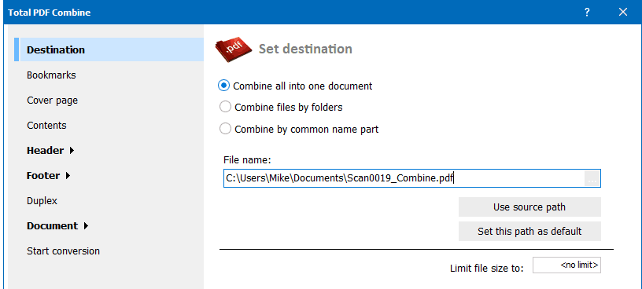Click the browse ellipsis button in File name
The image size is (642, 289).
click(592, 179)
